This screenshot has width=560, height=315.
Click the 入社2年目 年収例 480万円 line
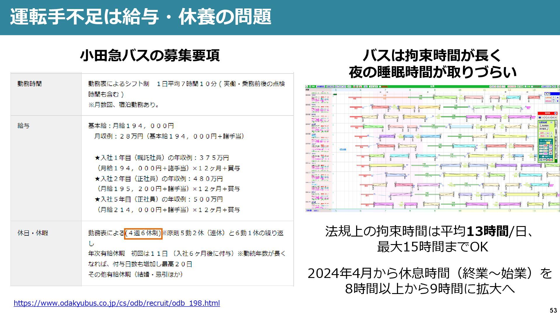(x=159, y=178)
